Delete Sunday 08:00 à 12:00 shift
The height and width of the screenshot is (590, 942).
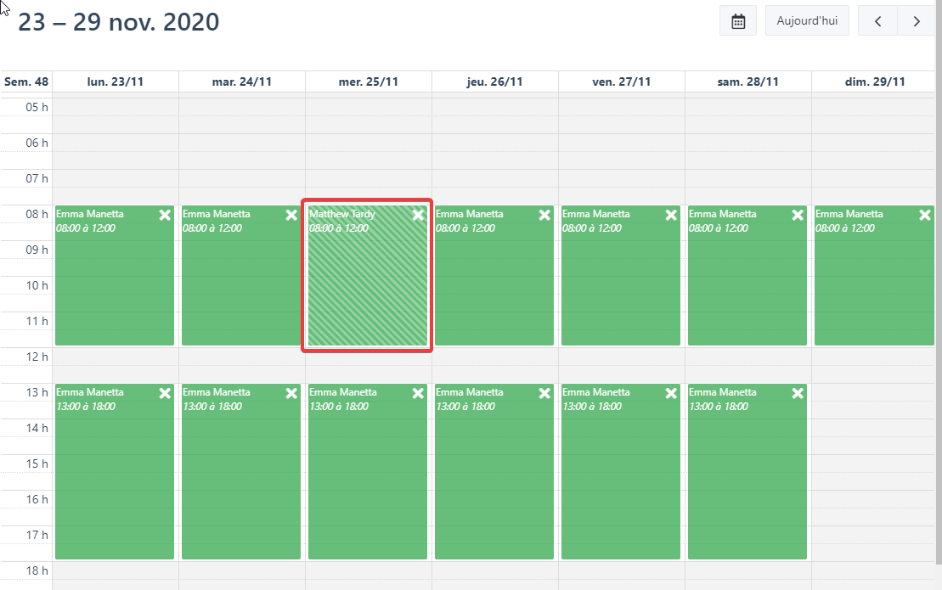(924, 216)
